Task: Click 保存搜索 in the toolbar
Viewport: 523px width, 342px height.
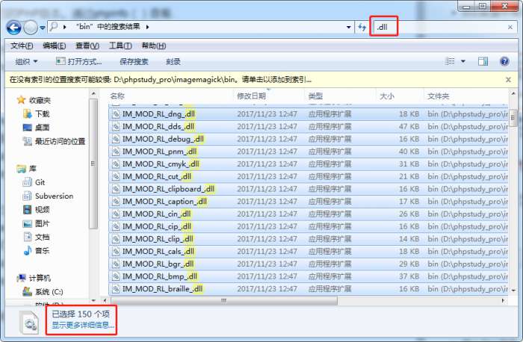Action: (x=134, y=62)
